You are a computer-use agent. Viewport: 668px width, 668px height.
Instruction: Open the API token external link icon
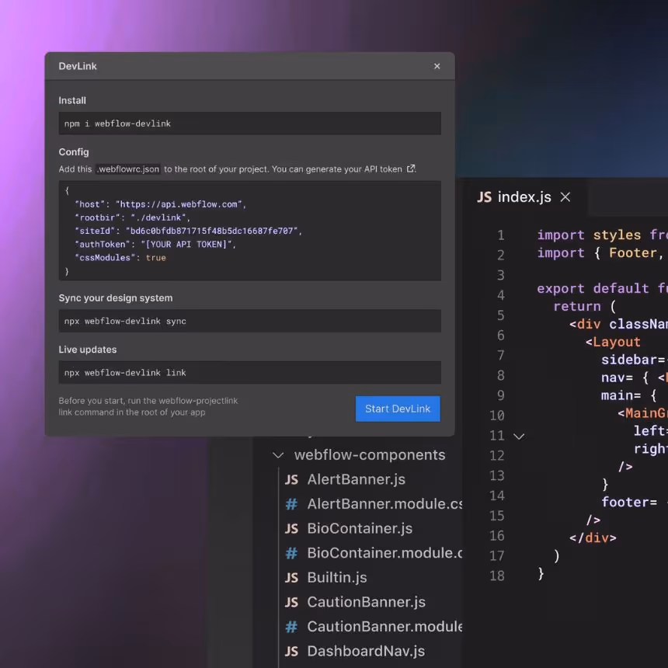tap(410, 169)
